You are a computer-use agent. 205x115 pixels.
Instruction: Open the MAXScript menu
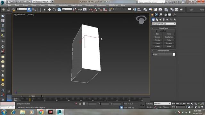click(113, 5)
